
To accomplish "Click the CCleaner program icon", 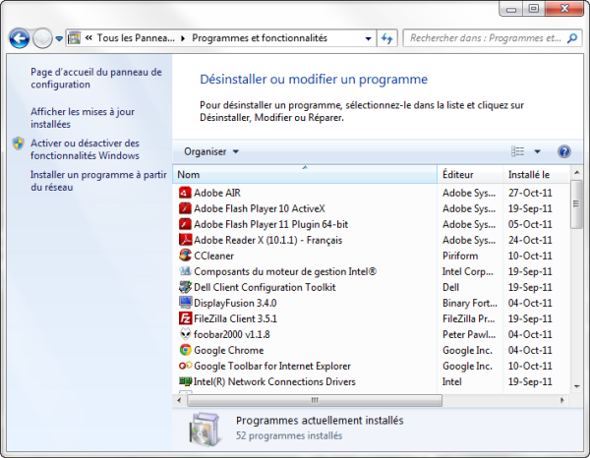I will (x=185, y=256).
